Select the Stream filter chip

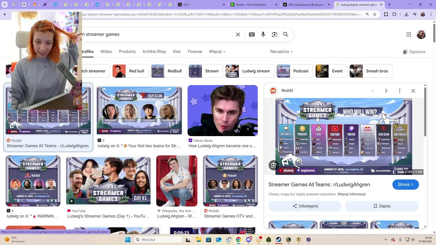point(206,71)
